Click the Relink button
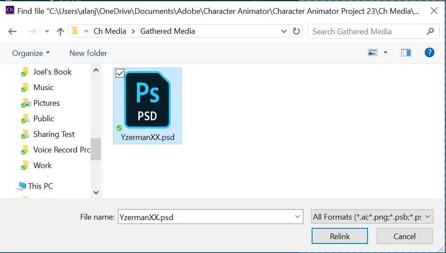 [x=340, y=236]
